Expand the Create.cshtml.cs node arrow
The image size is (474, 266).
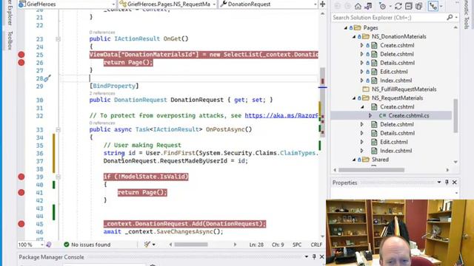click(370, 115)
